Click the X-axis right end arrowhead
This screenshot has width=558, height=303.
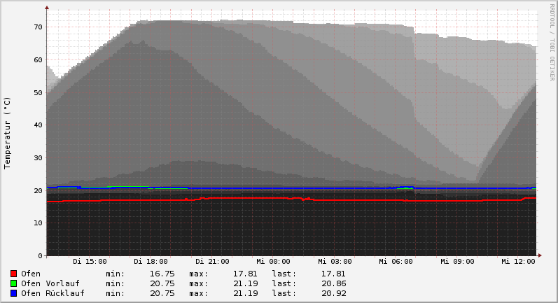coord(539,255)
